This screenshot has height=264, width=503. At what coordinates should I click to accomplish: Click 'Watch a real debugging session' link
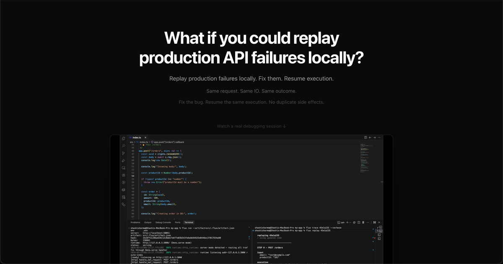coord(251,126)
